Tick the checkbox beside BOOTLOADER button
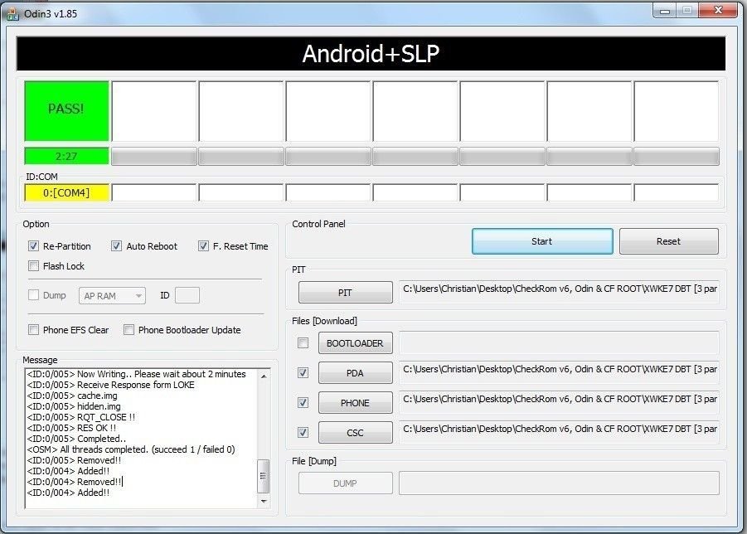The height and width of the screenshot is (534, 747). (303, 343)
